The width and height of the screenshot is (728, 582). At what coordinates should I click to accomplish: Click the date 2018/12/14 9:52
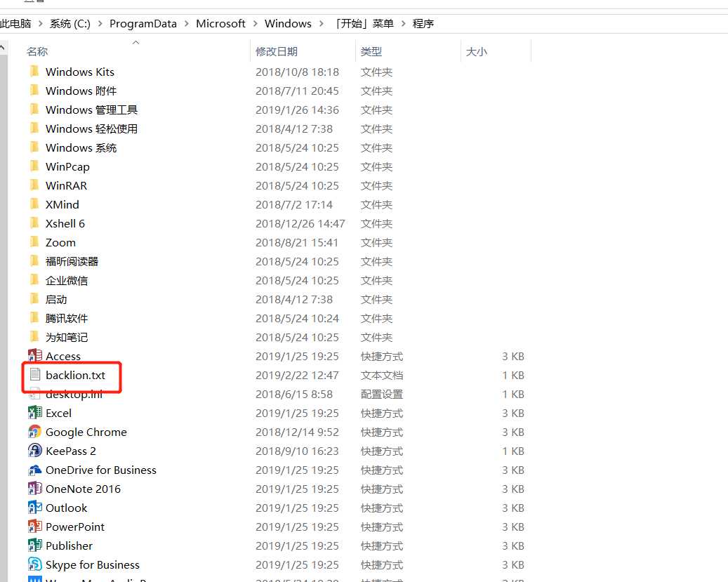[297, 432]
